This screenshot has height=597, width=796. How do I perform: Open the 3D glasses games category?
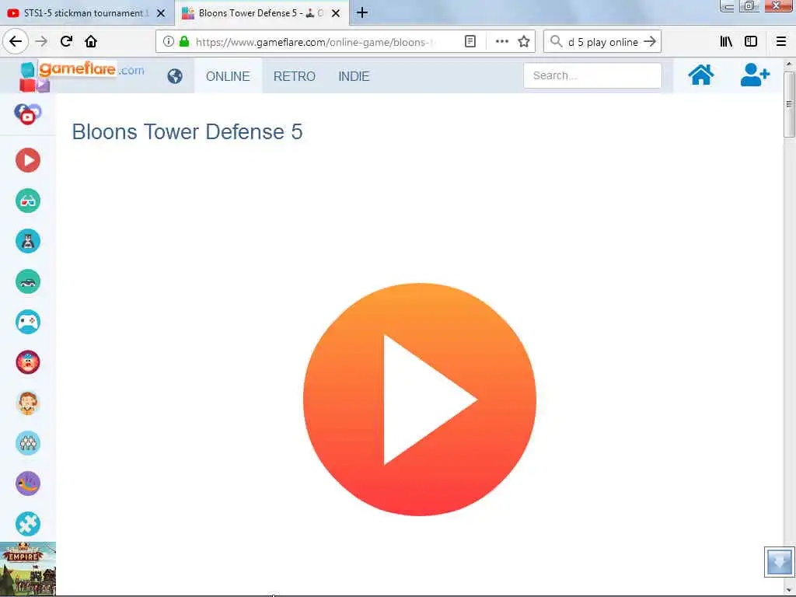coord(28,201)
